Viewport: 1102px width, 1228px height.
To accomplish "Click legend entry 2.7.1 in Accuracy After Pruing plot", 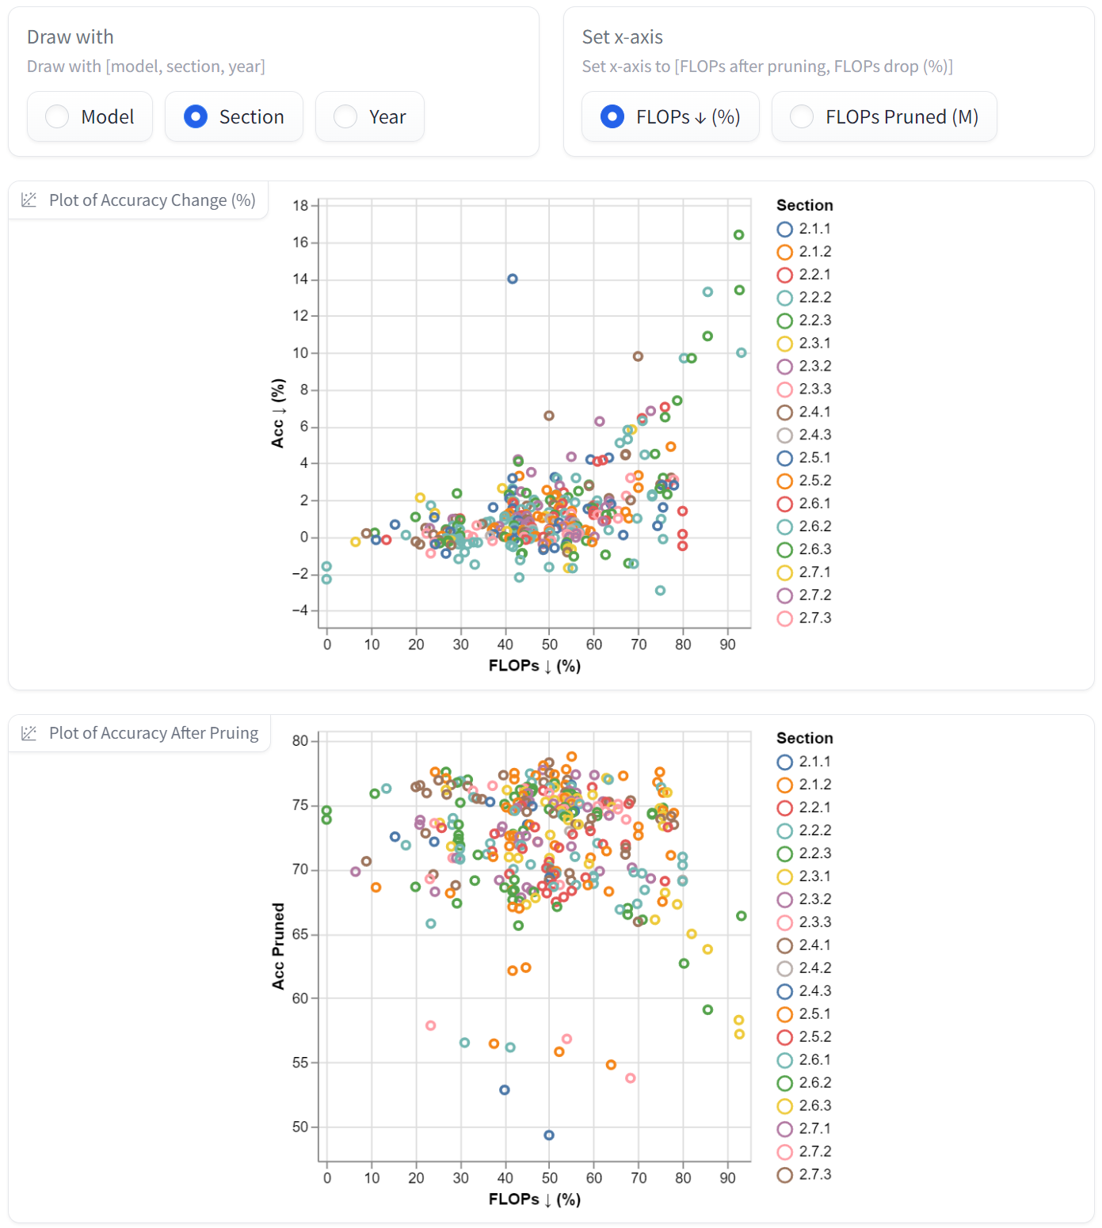I will pyautogui.click(x=804, y=1130).
